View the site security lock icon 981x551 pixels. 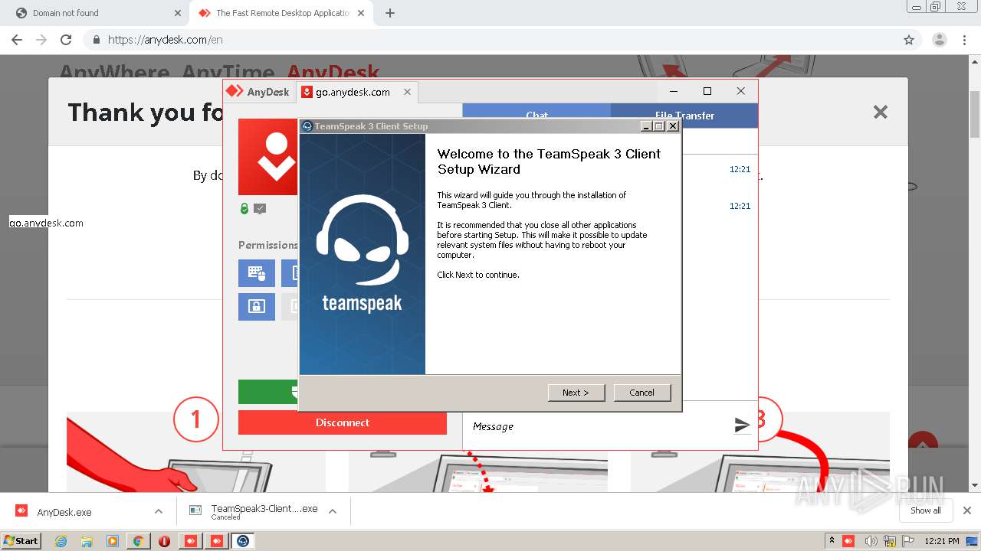97,40
